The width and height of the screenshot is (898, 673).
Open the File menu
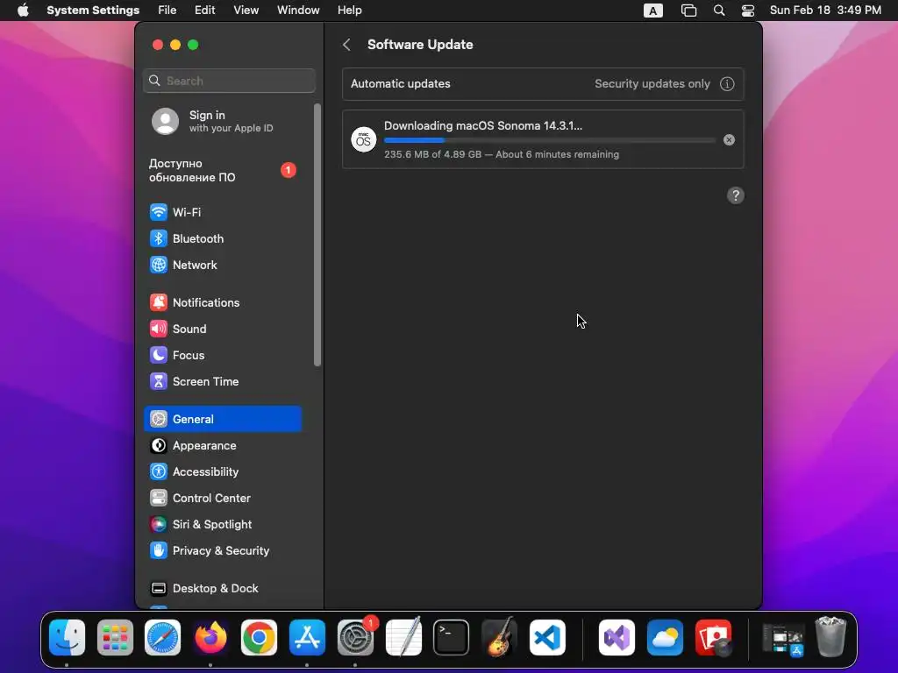coord(167,11)
